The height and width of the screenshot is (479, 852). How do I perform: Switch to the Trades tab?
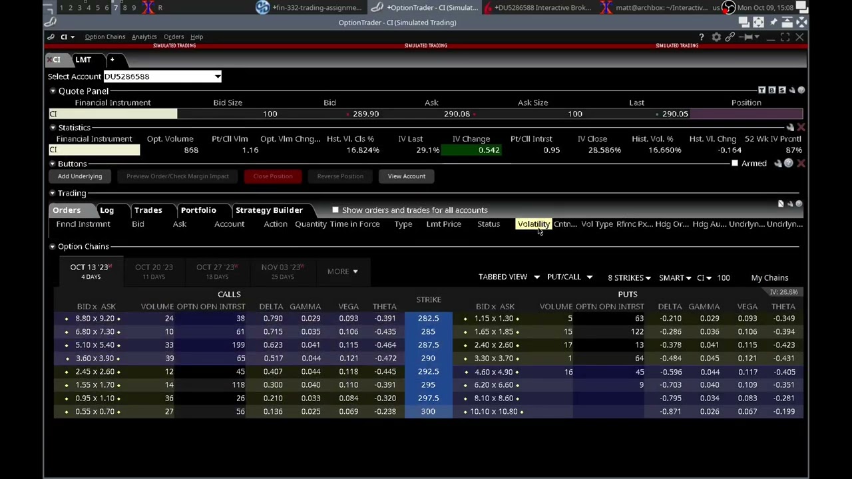(148, 210)
